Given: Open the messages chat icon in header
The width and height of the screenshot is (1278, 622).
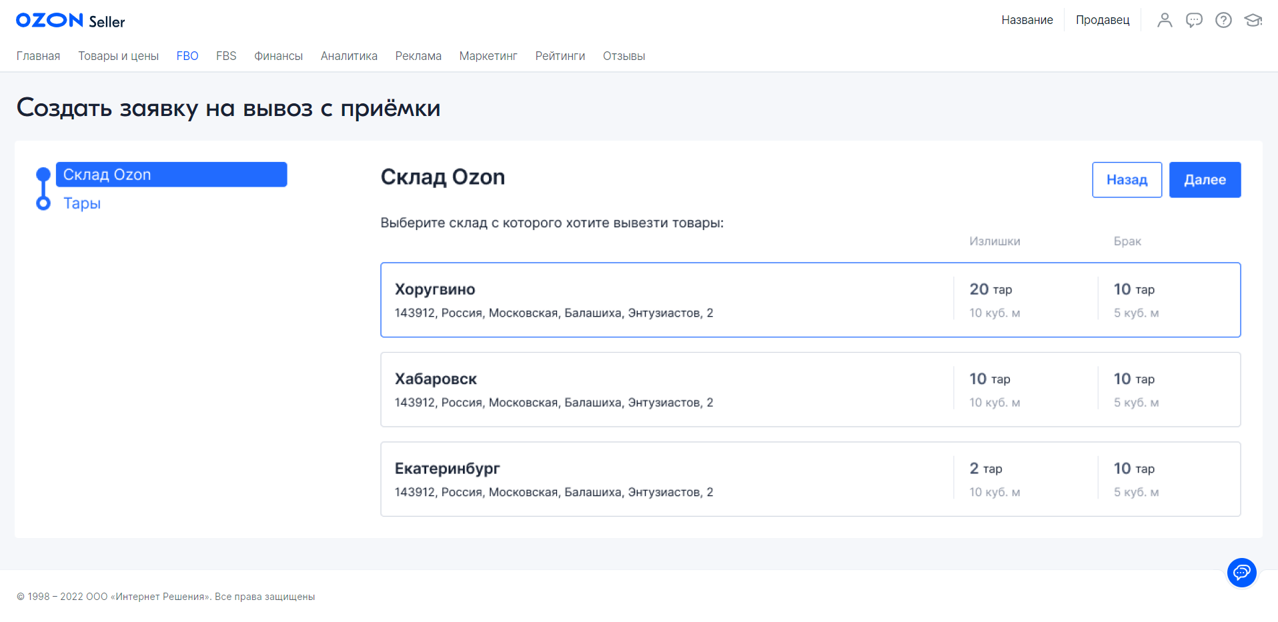Looking at the screenshot, I should [x=1194, y=20].
